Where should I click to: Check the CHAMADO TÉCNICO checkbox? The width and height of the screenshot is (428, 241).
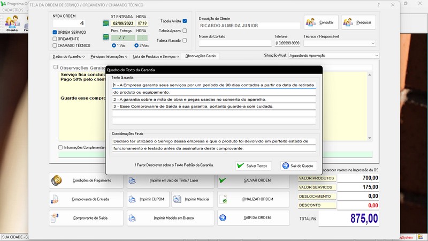click(55, 46)
